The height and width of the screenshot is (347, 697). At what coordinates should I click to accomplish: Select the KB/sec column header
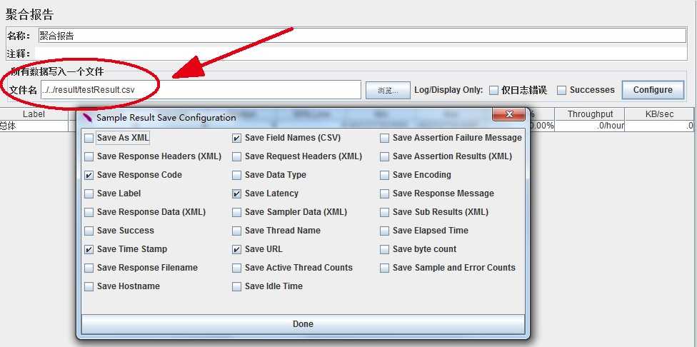[x=660, y=114]
